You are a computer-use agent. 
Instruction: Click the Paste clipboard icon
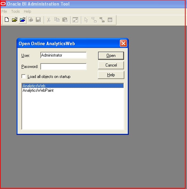65,20
